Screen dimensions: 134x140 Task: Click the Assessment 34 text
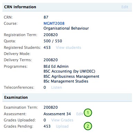click(57, 114)
